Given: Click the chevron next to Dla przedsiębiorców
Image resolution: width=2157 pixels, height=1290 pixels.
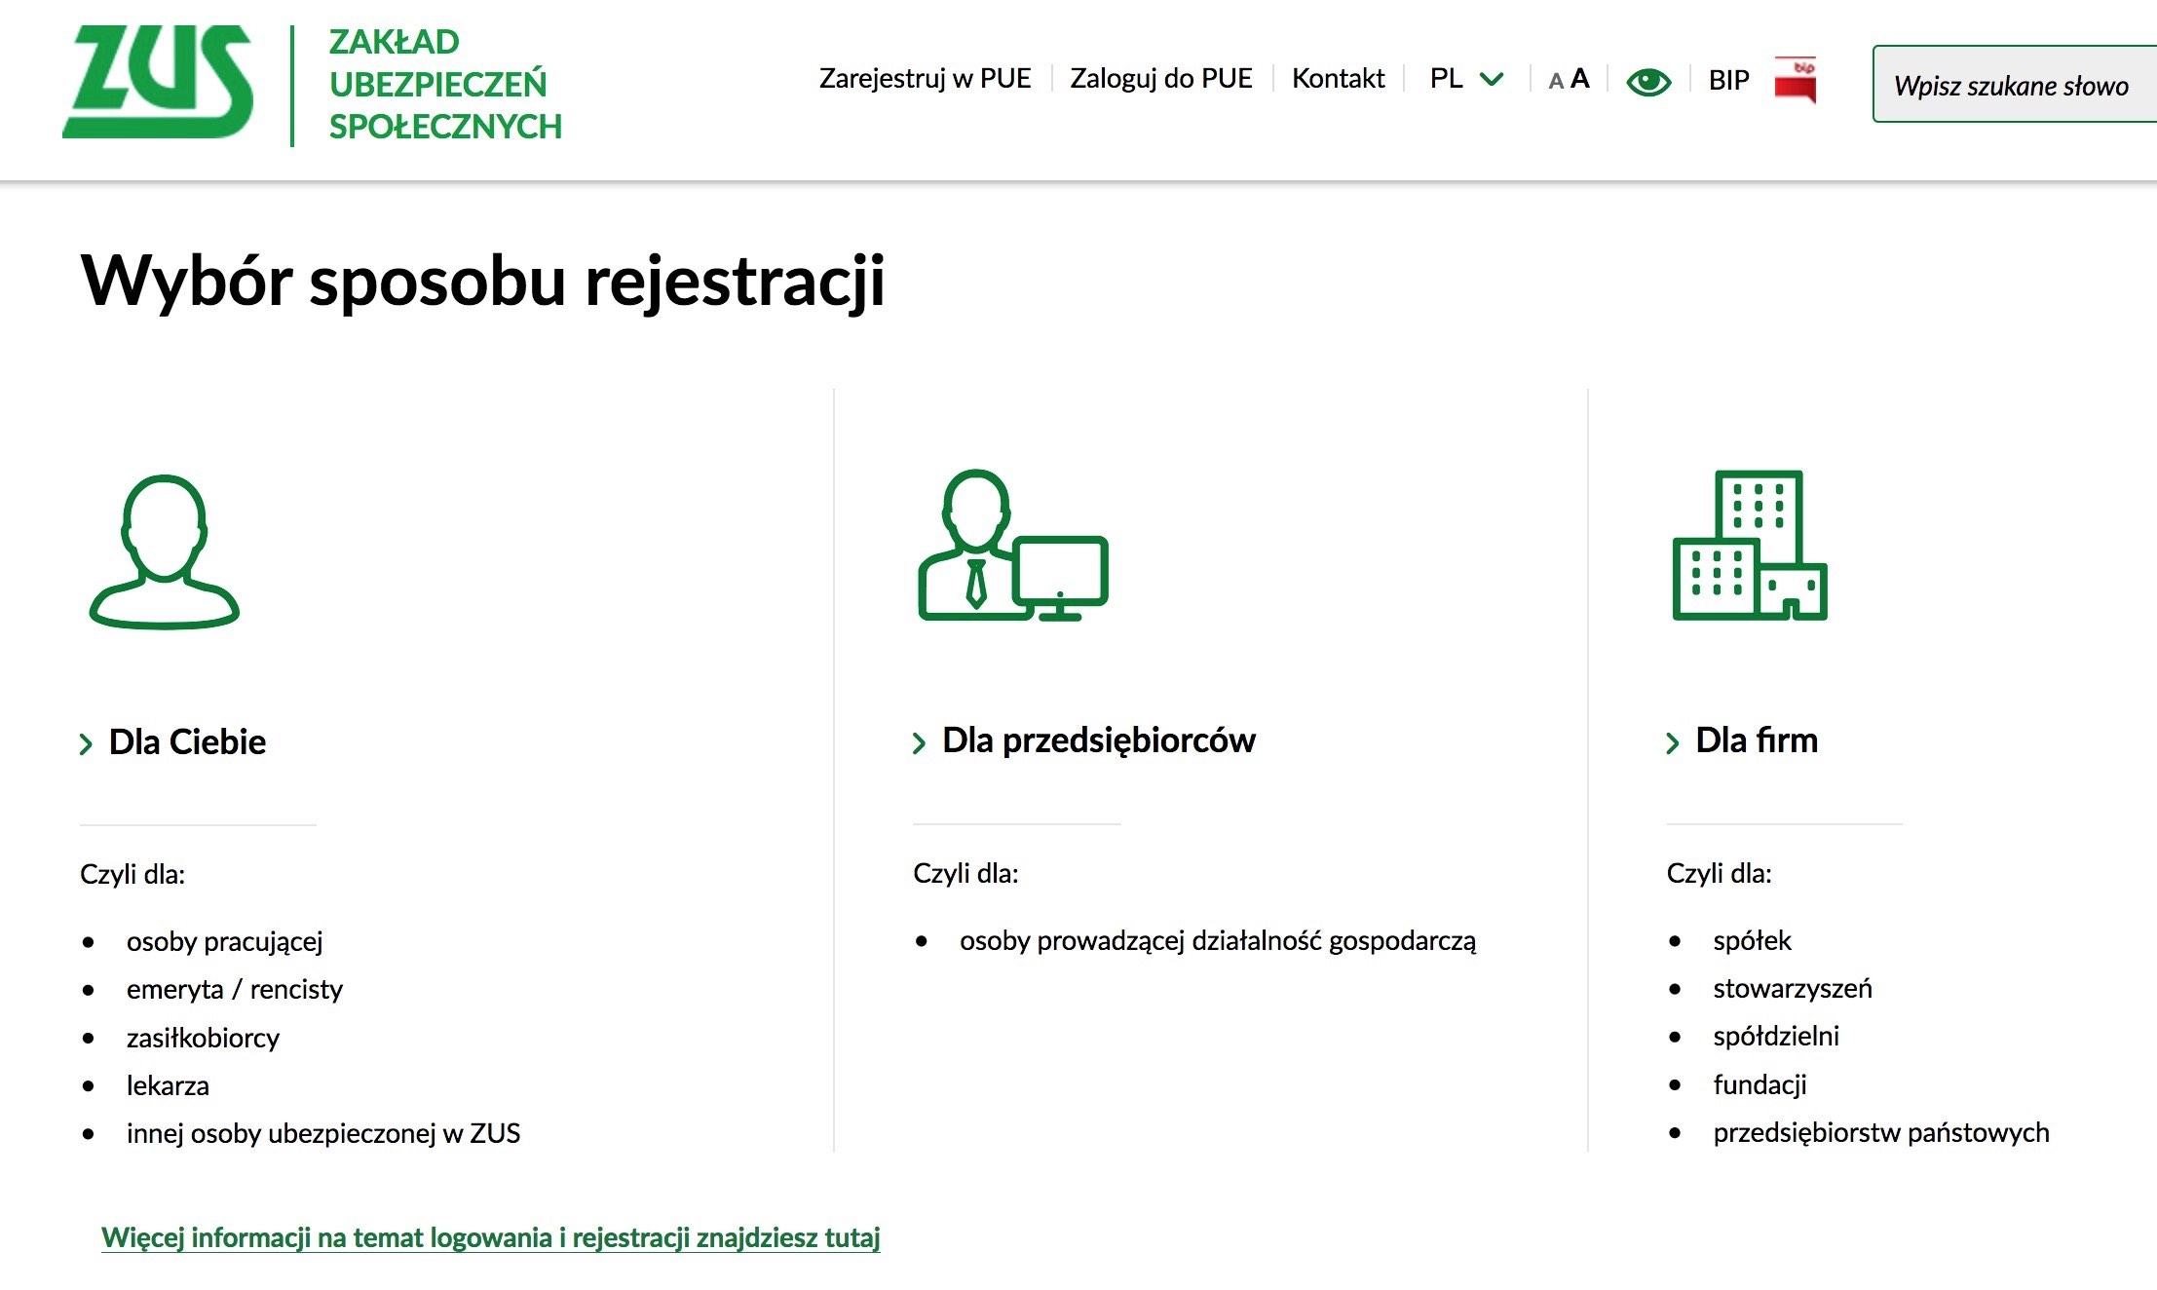Looking at the screenshot, I should pyautogui.click(x=919, y=743).
